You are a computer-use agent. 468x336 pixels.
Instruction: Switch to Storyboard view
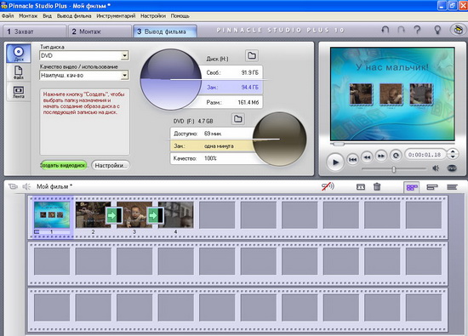(412, 187)
